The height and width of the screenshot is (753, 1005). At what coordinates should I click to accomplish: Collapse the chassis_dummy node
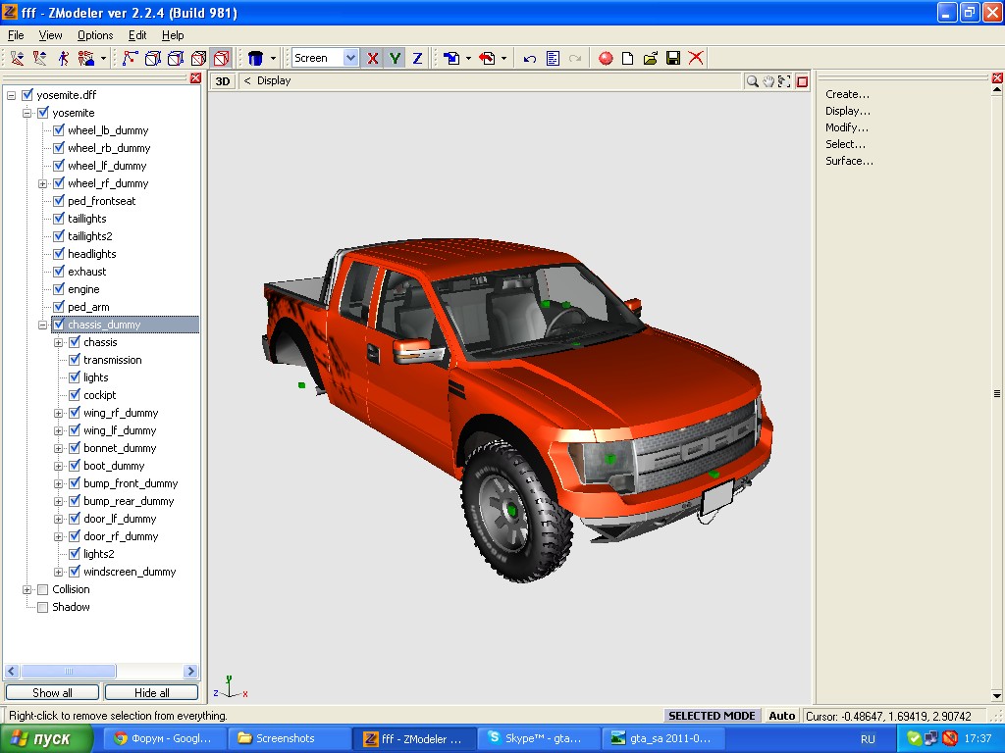43,326
